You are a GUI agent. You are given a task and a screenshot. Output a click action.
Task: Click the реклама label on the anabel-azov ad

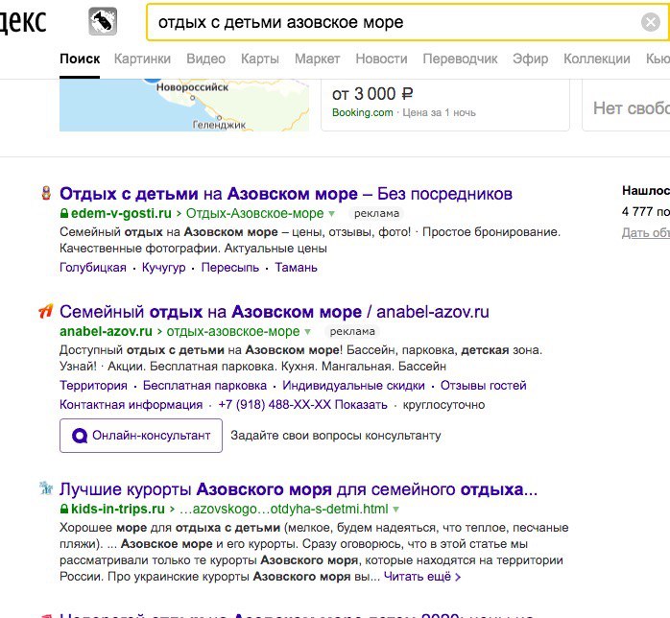point(352,331)
